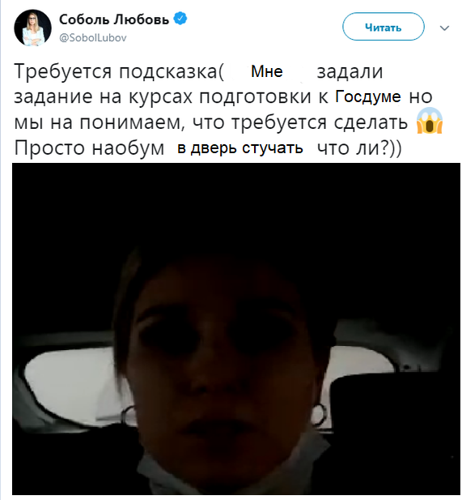Open Соболь Любовь profile avatar
462x500 pixels.
click(x=32, y=28)
